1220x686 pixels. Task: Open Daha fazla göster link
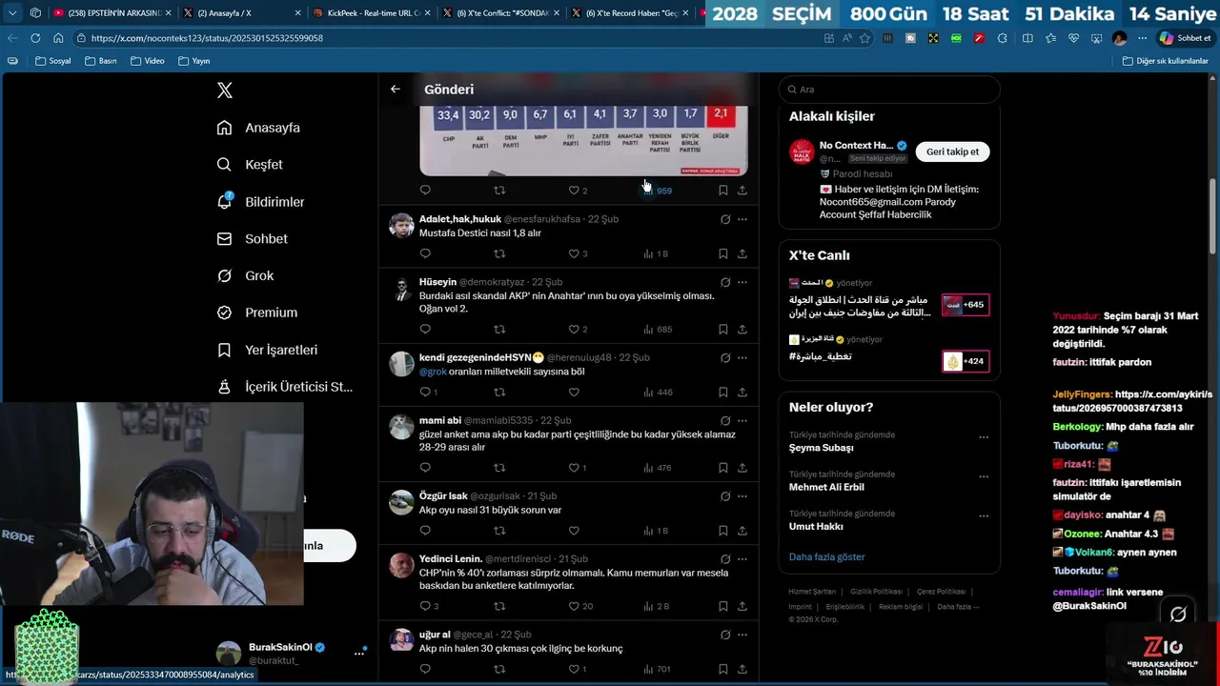[826, 556]
